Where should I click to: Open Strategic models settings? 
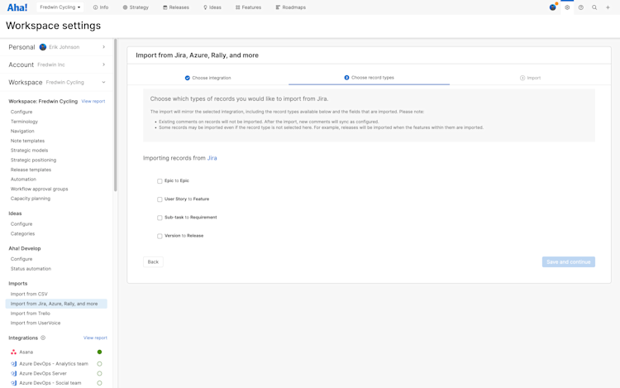pos(29,151)
